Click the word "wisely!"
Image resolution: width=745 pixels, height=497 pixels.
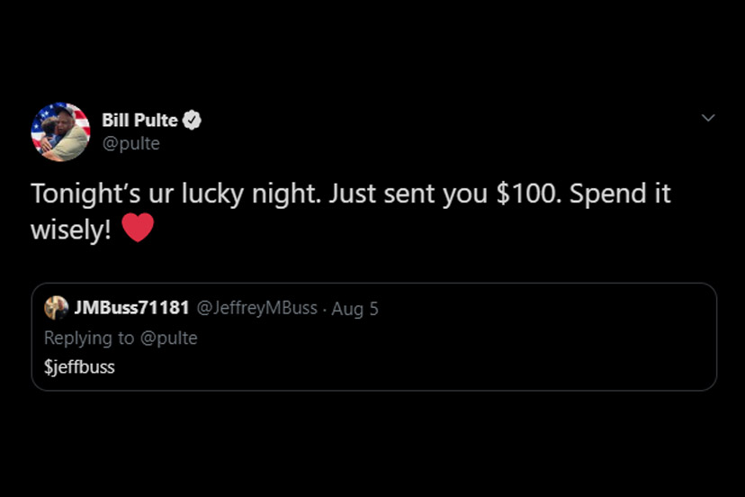[71, 229]
